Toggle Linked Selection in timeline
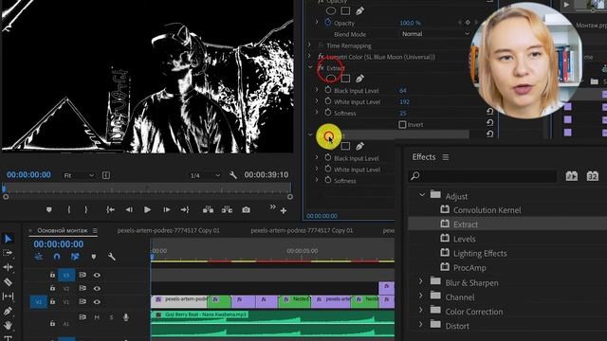 point(76,257)
